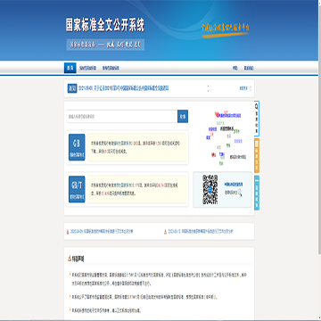Open the notice headline link in the announcement bar

[123, 88]
